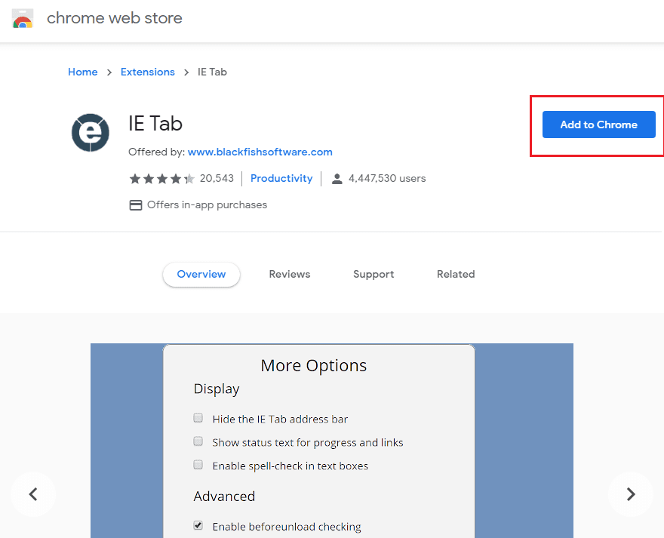Enable 'Show status text for progress and links'
Screen dimensions: 664x538
pos(198,441)
